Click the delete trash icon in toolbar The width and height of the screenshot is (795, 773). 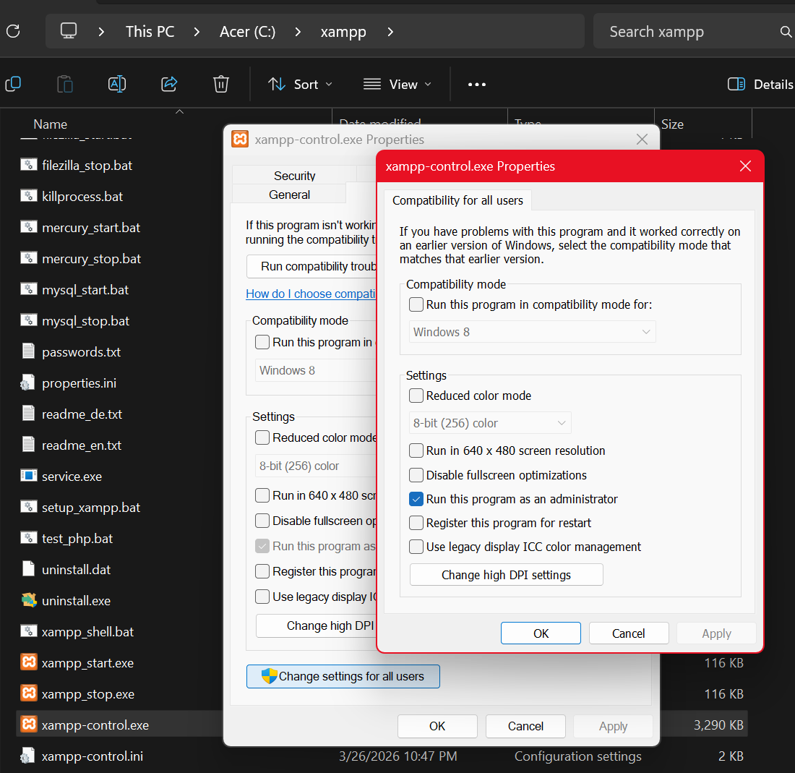coord(221,84)
